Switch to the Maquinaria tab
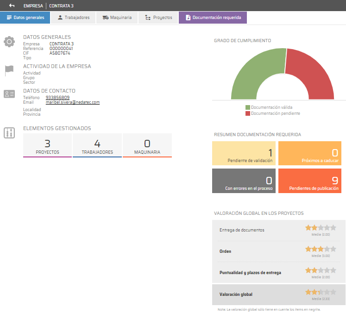This screenshot has height=313, width=346. 117,18
